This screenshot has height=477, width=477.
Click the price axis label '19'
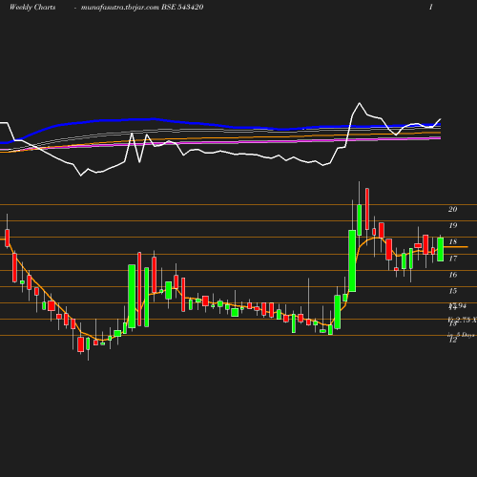click(452, 225)
